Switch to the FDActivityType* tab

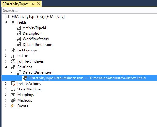coord(15,4)
